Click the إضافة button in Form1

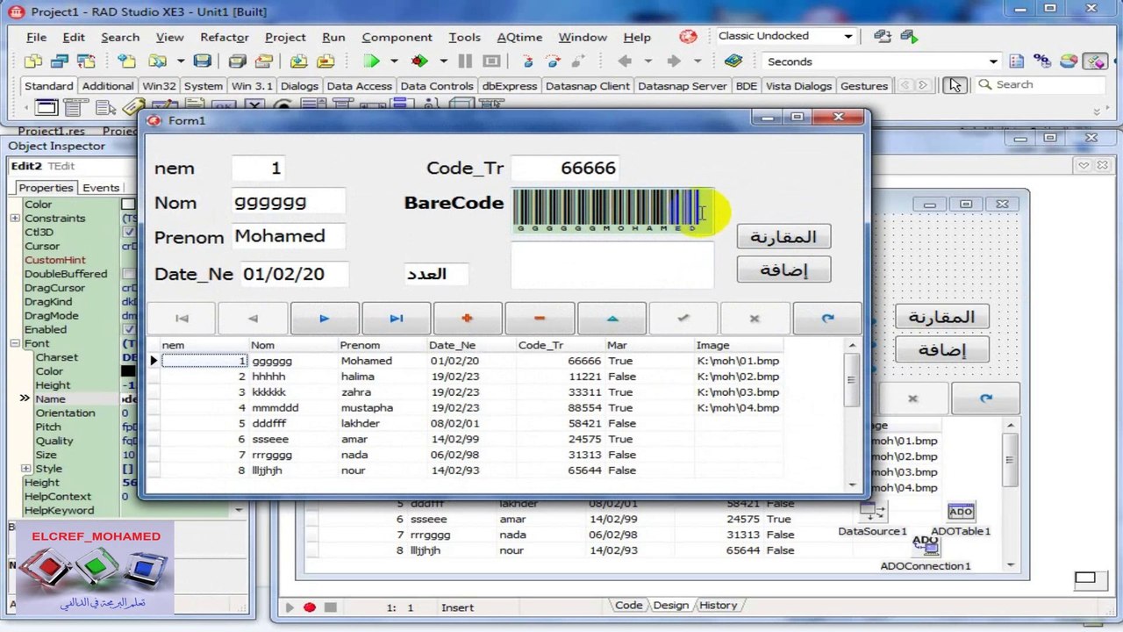pyautogui.click(x=783, y=270)
